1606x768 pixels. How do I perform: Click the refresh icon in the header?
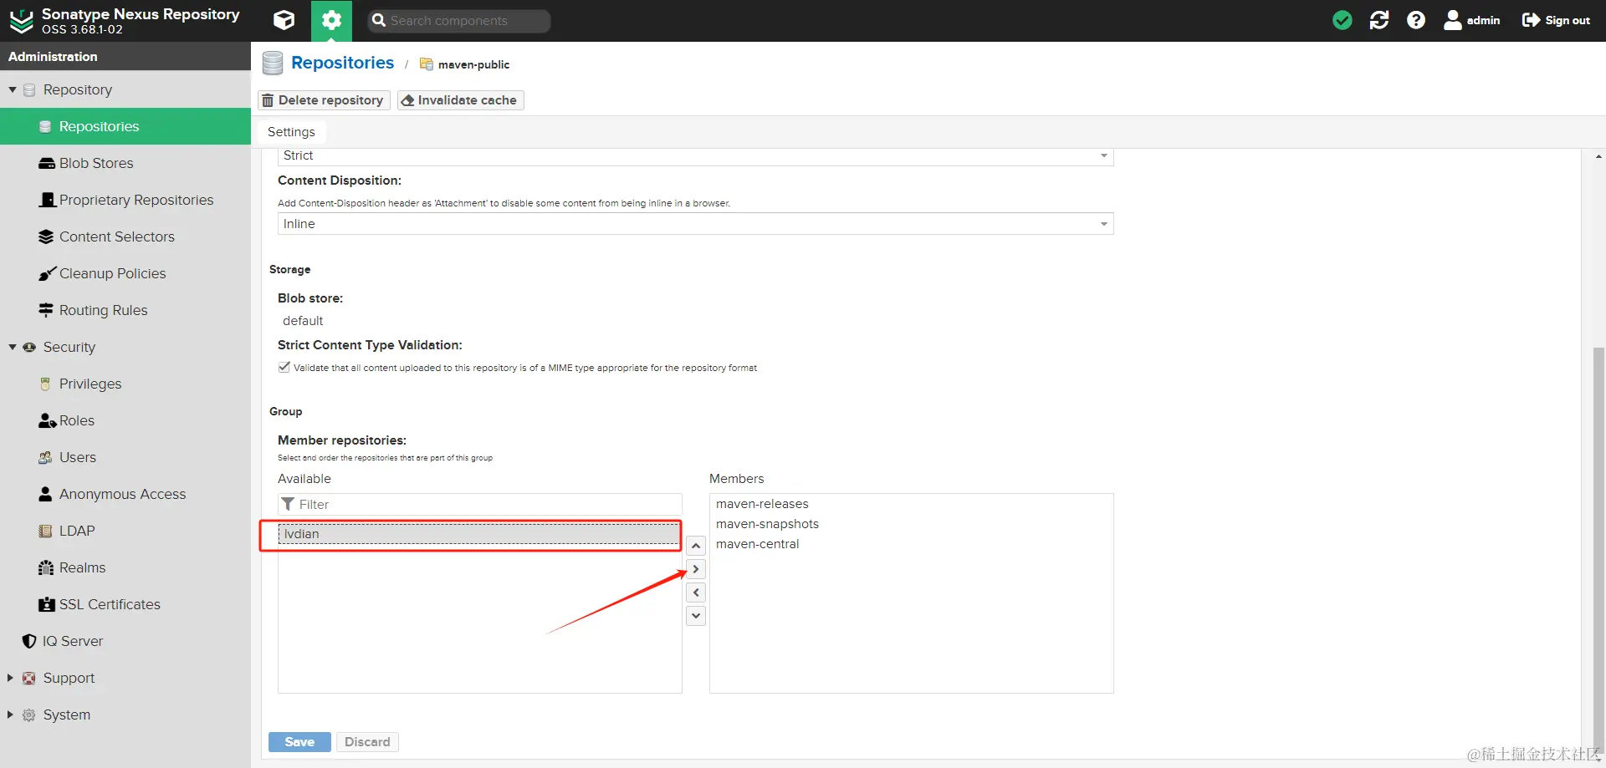[1379, 20]
